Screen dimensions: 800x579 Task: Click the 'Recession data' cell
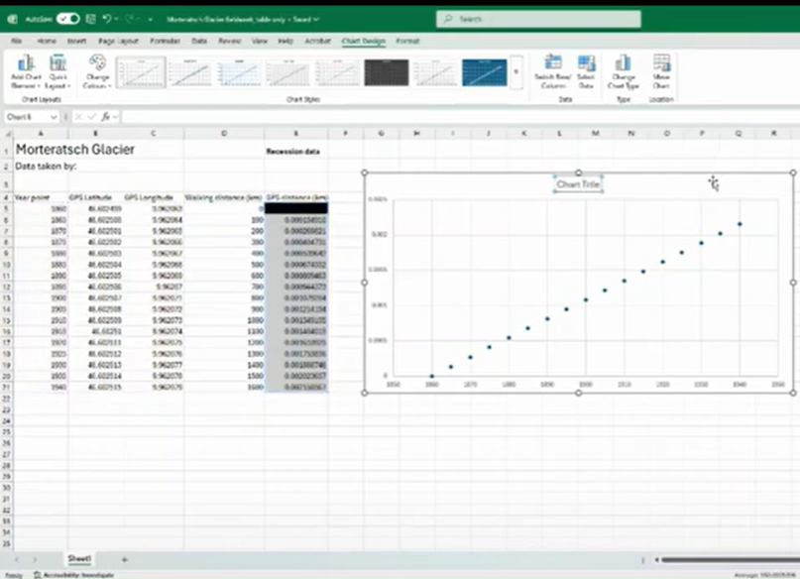pos(292,152)
